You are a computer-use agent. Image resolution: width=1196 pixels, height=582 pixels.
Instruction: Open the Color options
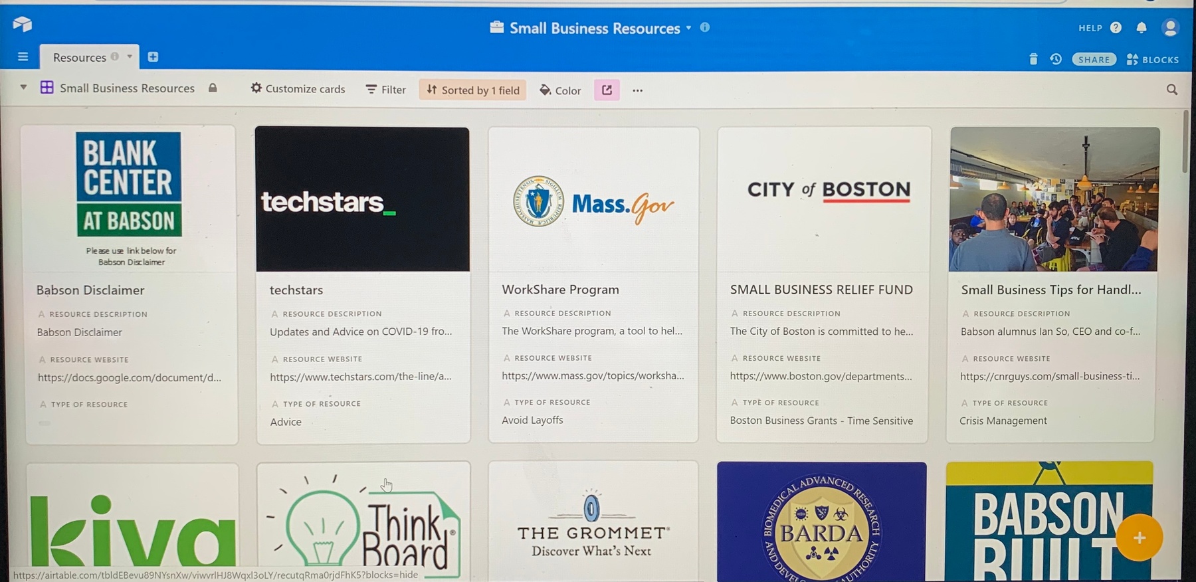[560, 90]
